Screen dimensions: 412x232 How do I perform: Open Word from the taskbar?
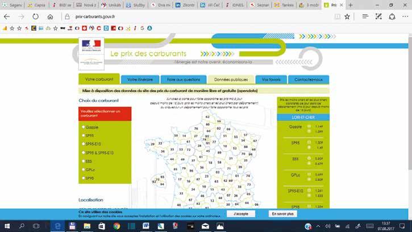[x=146, y=226]
